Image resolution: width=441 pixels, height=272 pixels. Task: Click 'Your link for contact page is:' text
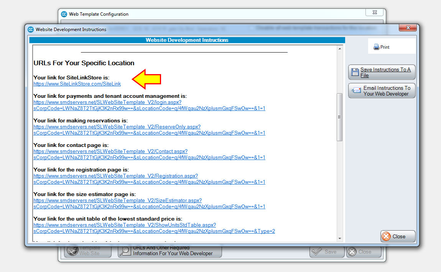tap(71, 145)
